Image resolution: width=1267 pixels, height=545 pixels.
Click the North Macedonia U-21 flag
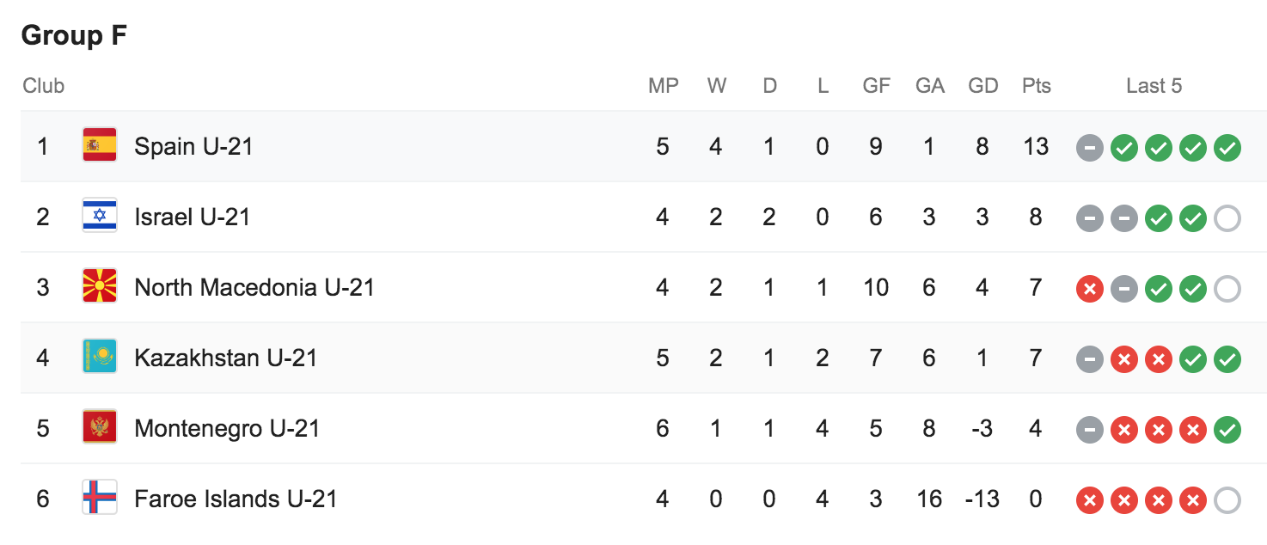tap(100, 287)
